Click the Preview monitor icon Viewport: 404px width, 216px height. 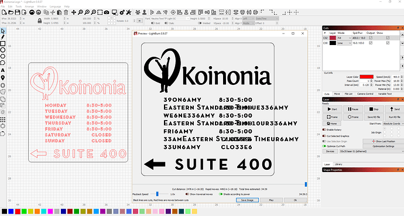click(x=114, y=12)
